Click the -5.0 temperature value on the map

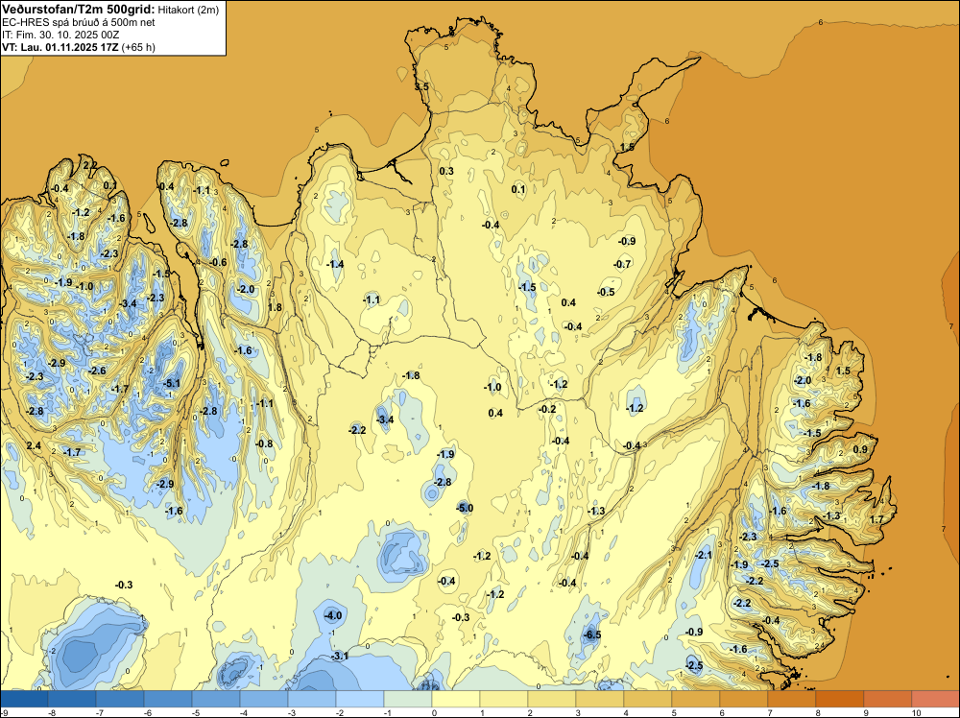[465, 508]
